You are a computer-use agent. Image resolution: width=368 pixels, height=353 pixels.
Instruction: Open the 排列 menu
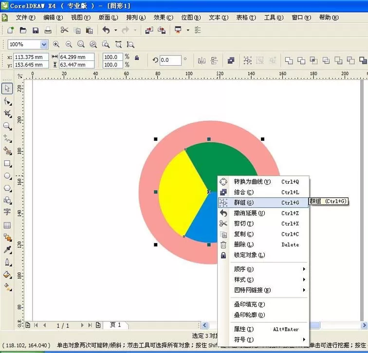pos(136,18)
